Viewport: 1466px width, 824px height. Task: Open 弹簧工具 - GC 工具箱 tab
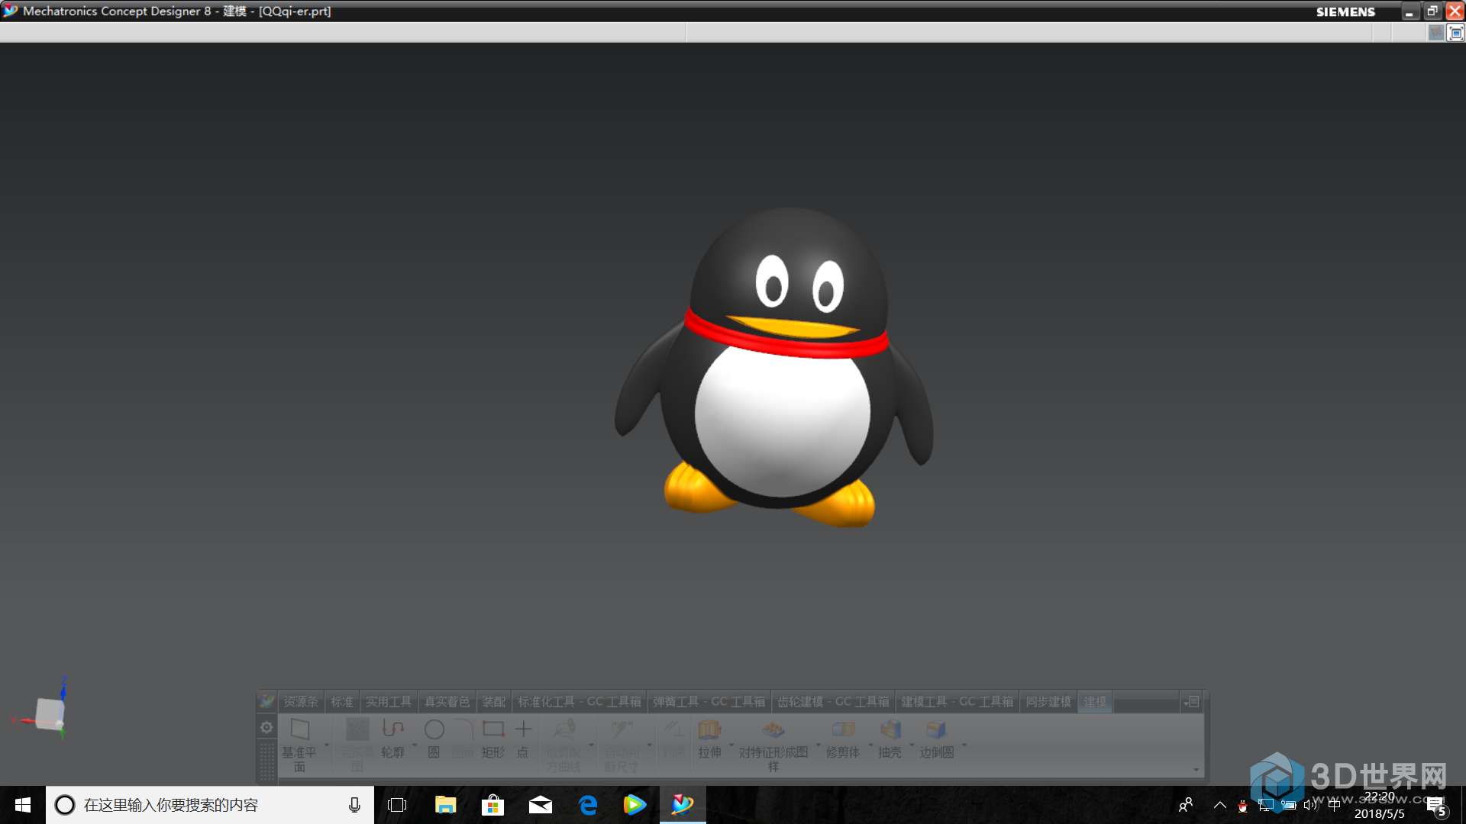709,702
